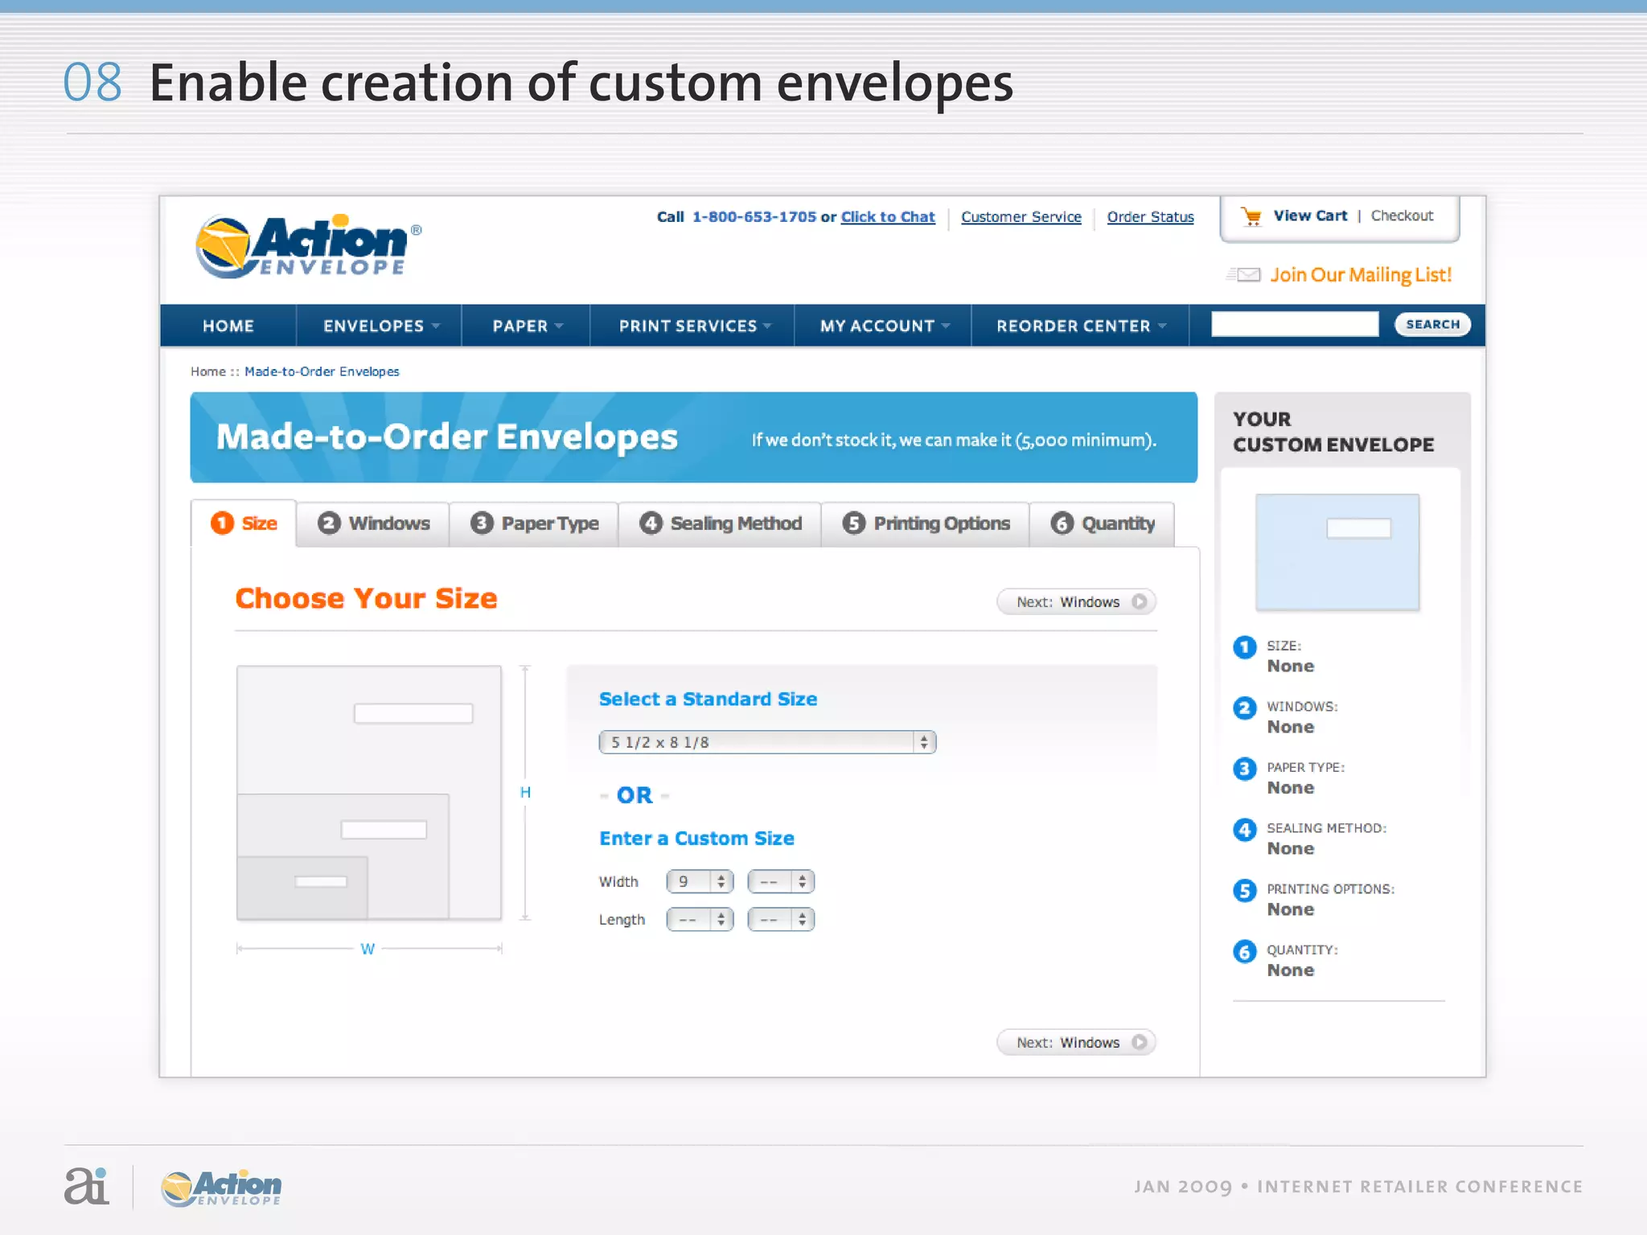Click step 2 circle icon beside WINDOWS summary
Image resolution: width=1647 pixels, height=1235 pixels.
click(x=1245, y=708)
